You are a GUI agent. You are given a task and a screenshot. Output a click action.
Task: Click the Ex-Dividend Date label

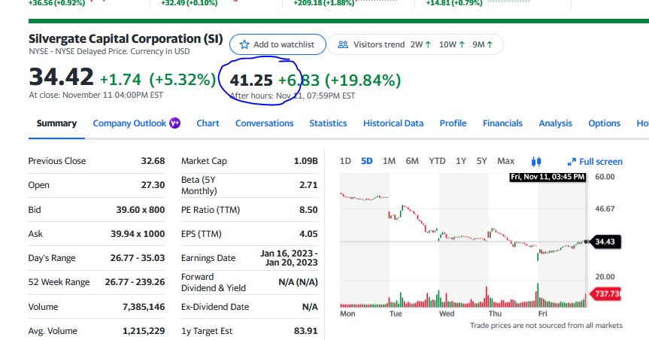215,307
